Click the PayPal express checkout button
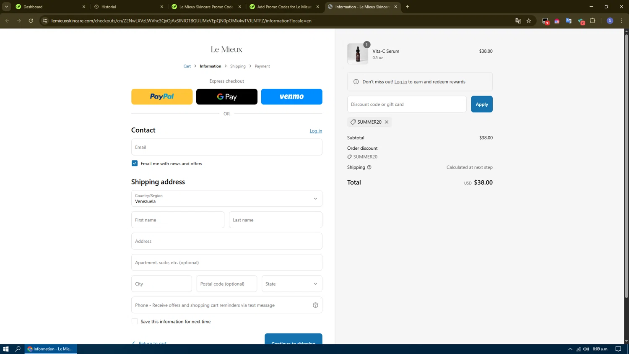The width and height of the screenshot is (629, 354). (162, 96)
